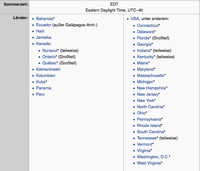Open the West Virginia link
Image resolution: width=200 pixels, height=171 pixels.
pos(149,163)
